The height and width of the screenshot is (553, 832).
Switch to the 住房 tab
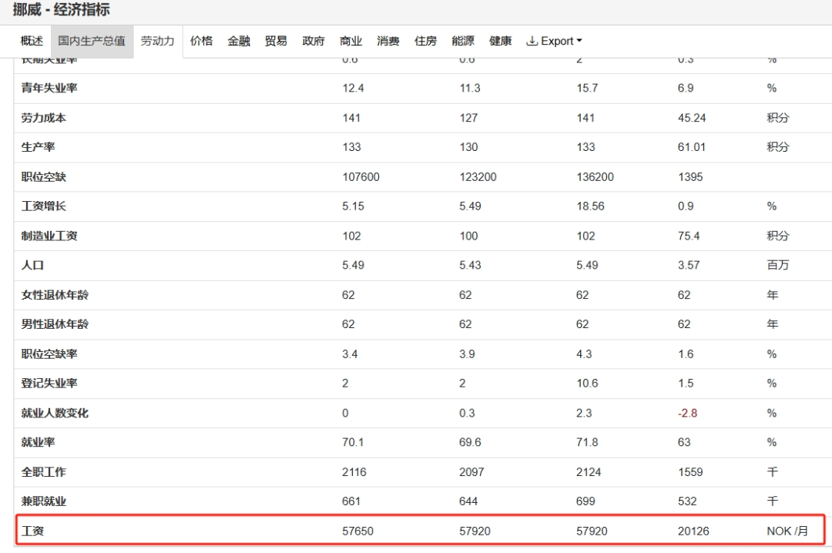425,41
